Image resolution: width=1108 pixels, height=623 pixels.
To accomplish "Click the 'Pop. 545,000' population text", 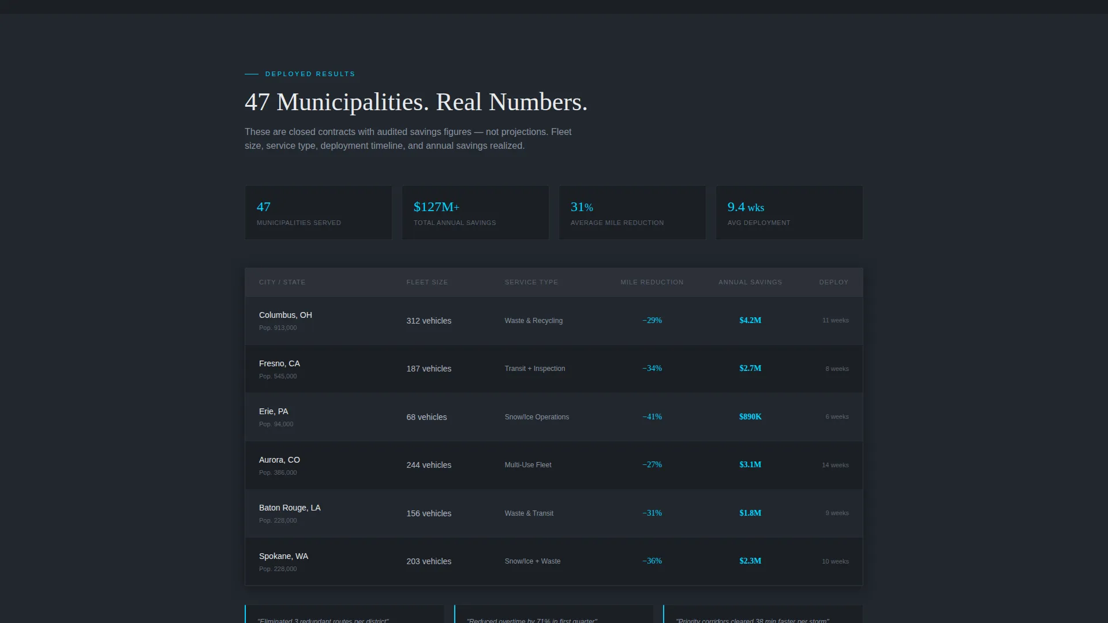I will point(278,376).
